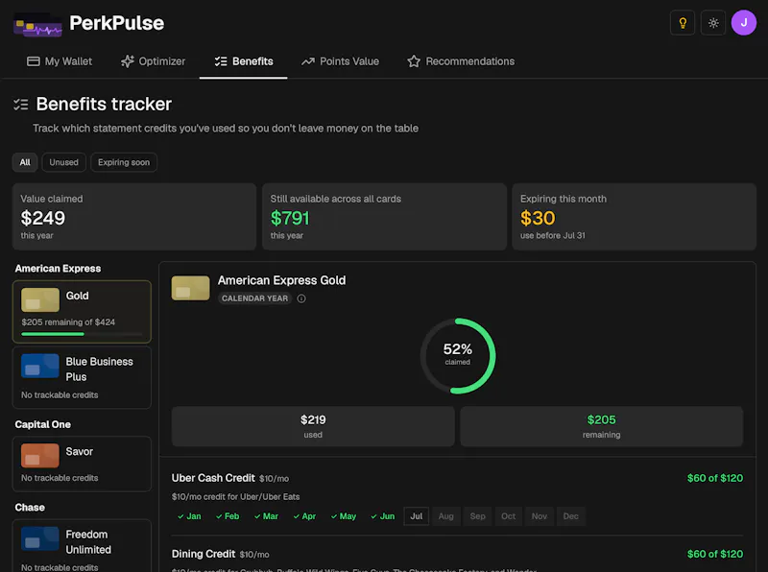This screenshot has width=768, height=572.
Task: Click the sparkle icon beside Optimizer
Action: coord(128,61)
